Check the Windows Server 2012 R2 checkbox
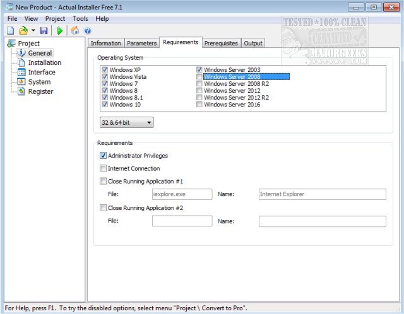 (199, 97)
